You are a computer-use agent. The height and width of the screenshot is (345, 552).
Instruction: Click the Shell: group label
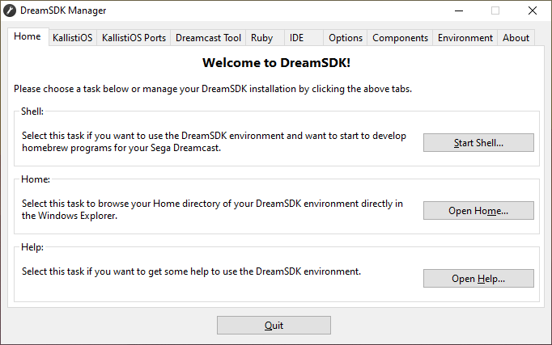point(32,111)
